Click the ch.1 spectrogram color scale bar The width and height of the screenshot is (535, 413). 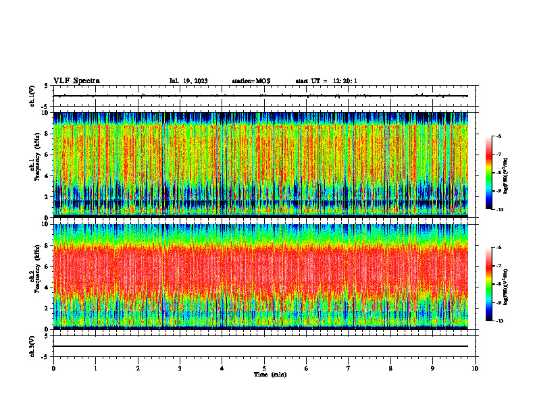coord(488,173)
